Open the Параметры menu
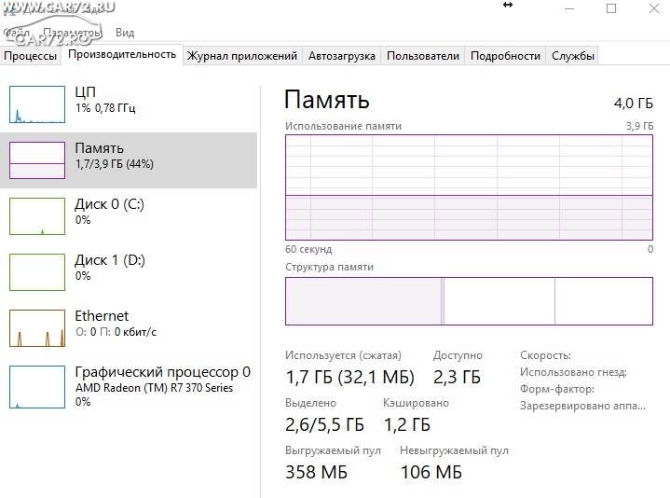670x498 pixels. [x=73, y=33]
